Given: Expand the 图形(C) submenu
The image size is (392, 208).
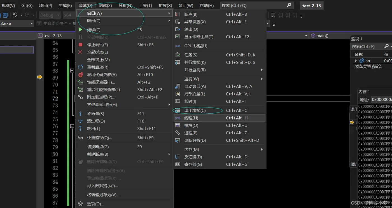Looking at the screenshot, I should (x=169, y=21).
